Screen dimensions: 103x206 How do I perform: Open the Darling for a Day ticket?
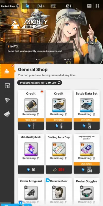click(59, 153)
